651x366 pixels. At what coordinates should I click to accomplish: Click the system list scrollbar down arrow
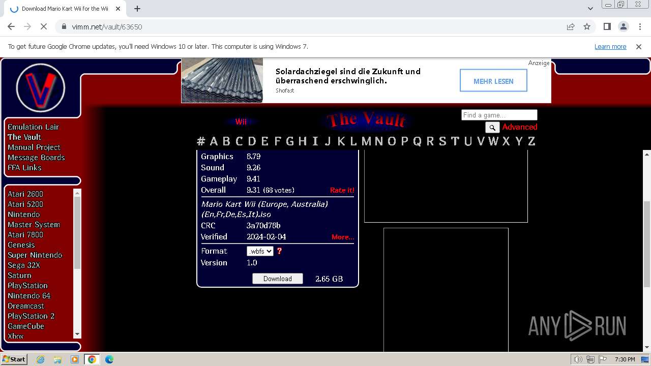click(77, 334)
